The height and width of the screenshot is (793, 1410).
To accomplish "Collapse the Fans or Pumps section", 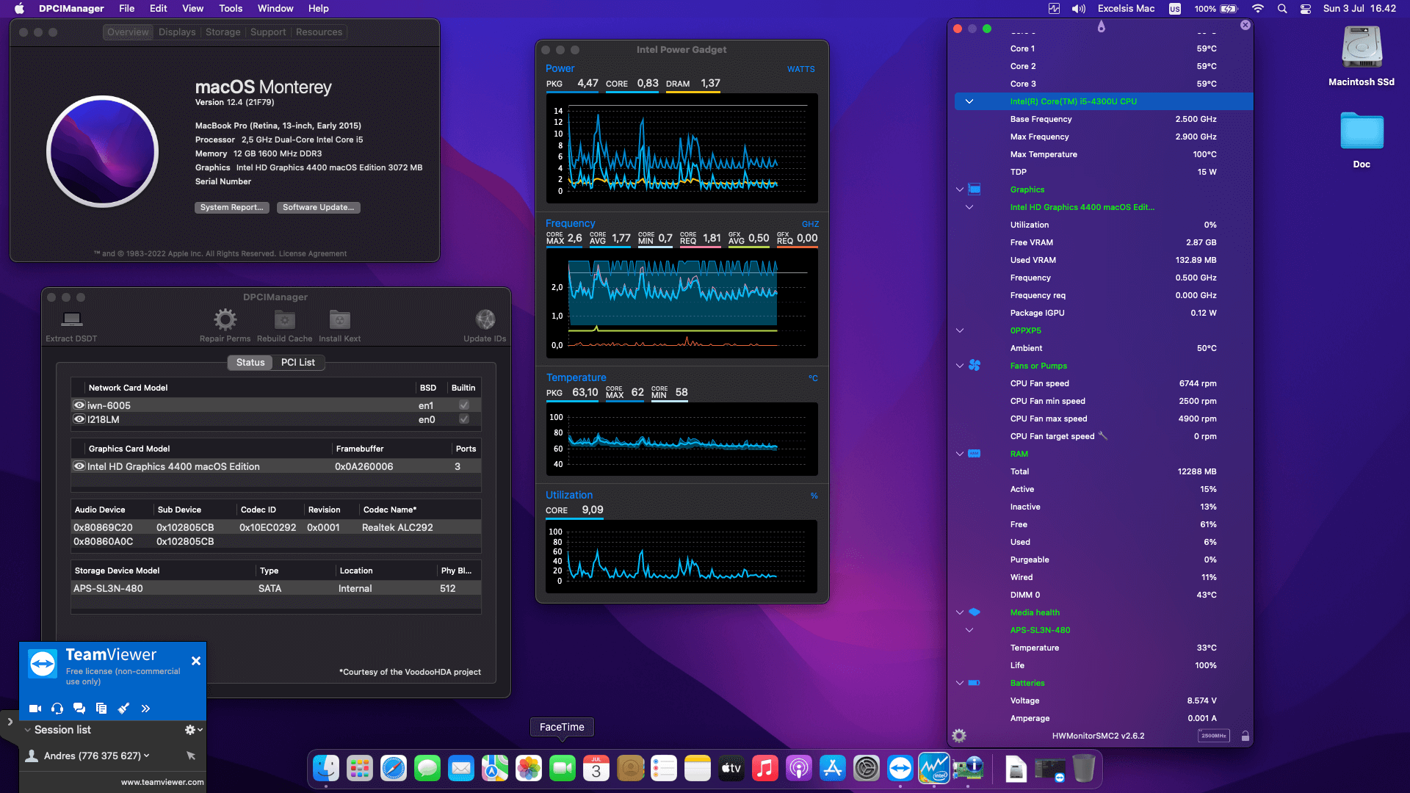I will click(959, 366).
